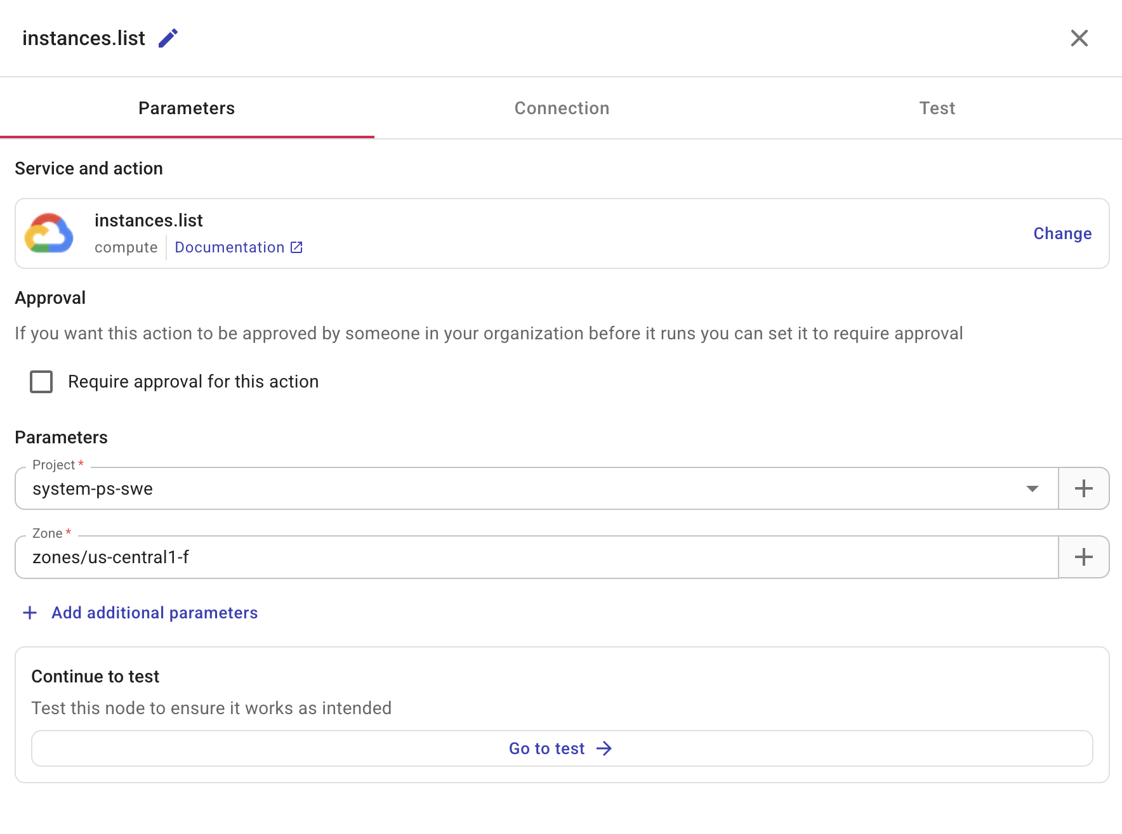Switch to the Connection tab

tap(561, 108)
